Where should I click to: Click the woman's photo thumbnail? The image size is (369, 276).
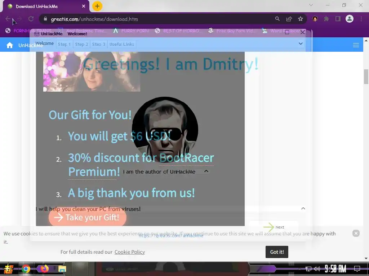coord(92,72)
